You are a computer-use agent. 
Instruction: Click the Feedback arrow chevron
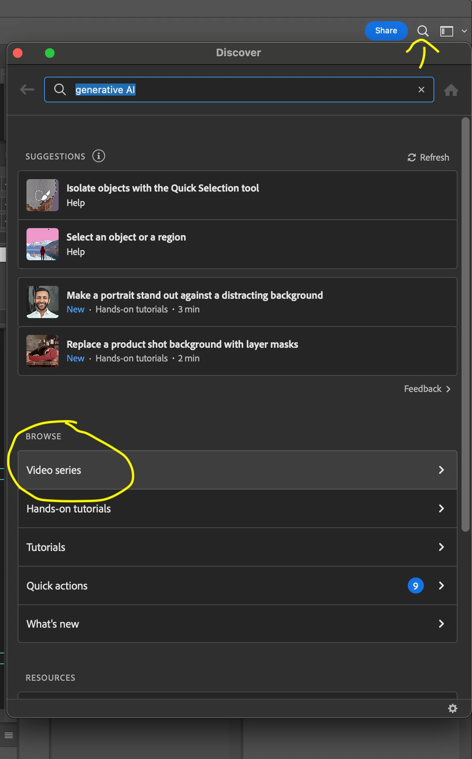(448, 389)
